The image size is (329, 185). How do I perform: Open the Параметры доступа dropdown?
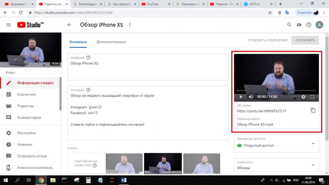(276, 143)
